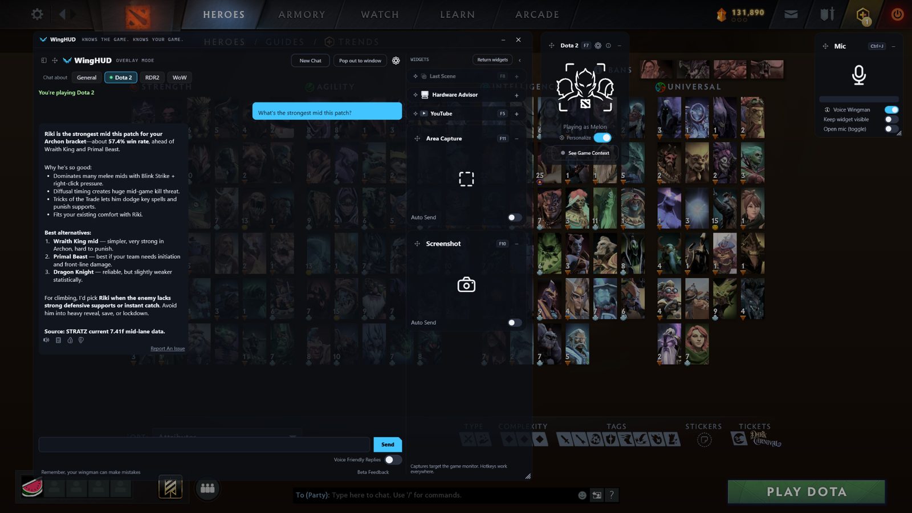Collapse the Screenshot widget
This screenshot has width=912, height=513.
(x=516, y=244)
